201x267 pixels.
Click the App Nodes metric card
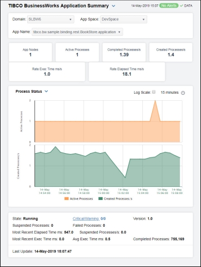pyautogui.click(x=30, y=52)
